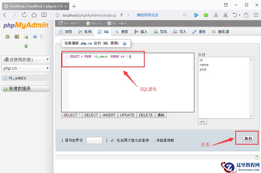Click the SQL documentation page icon
Image resolution: width=261 pixels, height=173 pixels.
pos(42,37)
